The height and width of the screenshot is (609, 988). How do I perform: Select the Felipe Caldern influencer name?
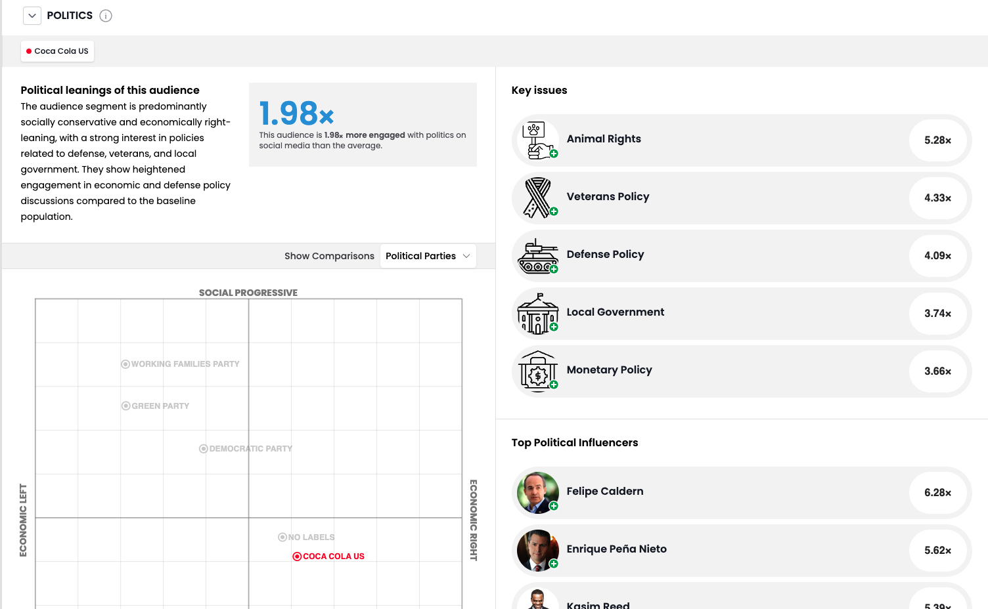605,492
